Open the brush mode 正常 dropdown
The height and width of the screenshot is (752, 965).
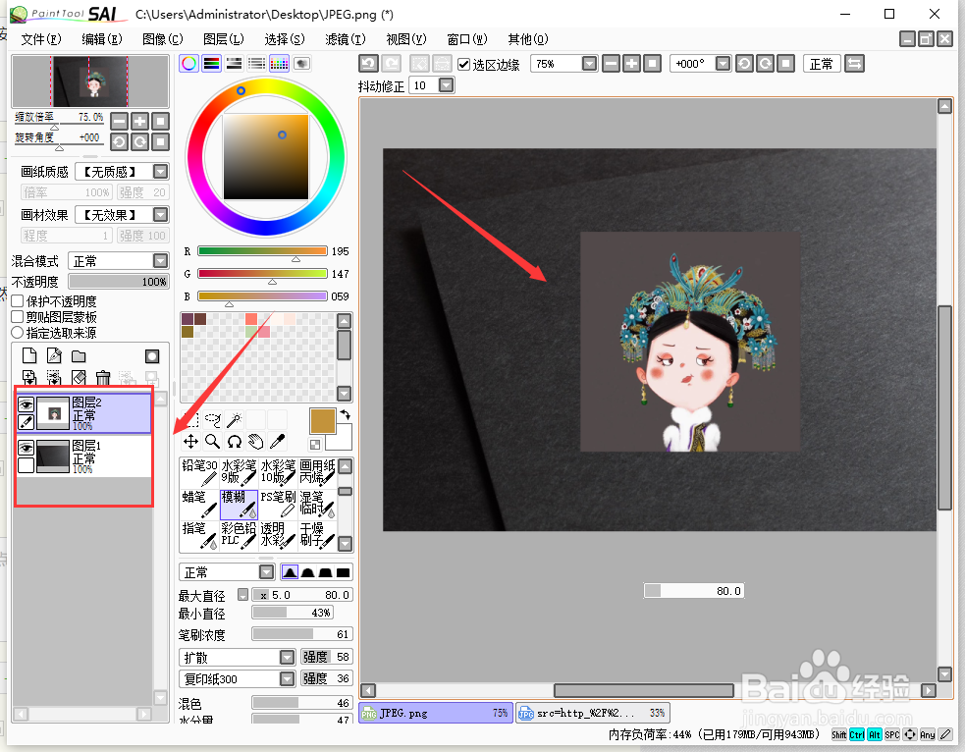tap(266, 572)
